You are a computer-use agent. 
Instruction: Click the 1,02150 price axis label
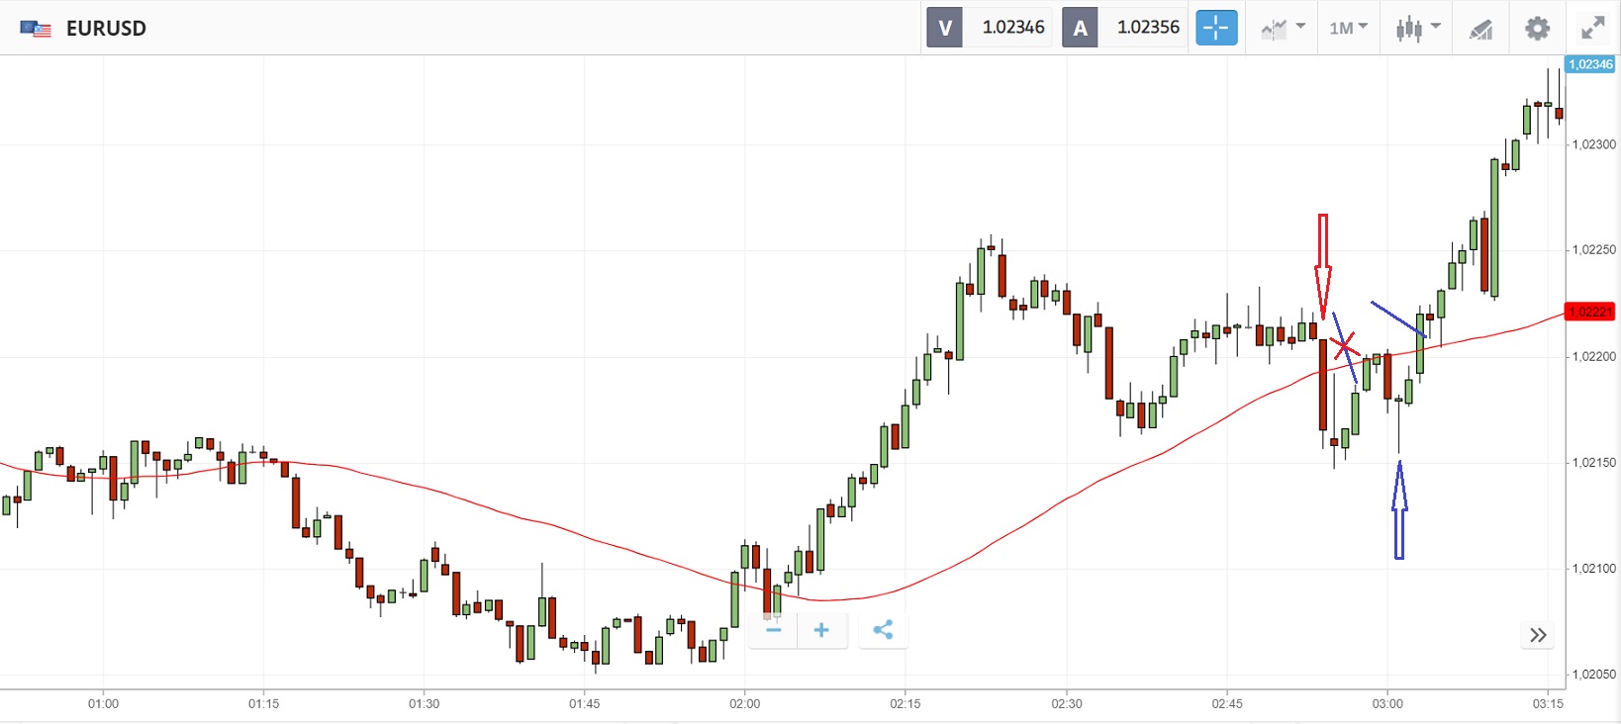click(x=1593, y=463)
